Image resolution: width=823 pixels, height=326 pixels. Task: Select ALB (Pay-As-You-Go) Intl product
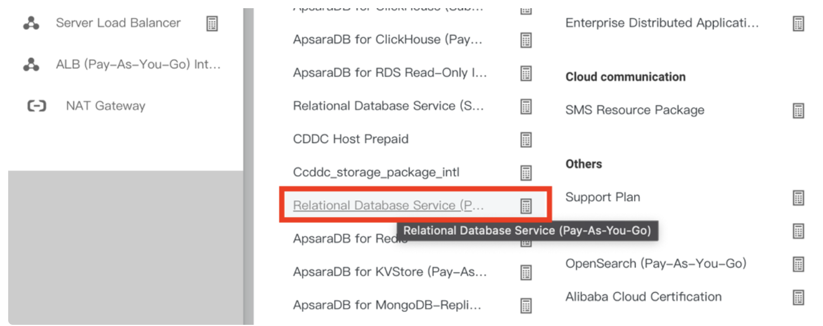pos(138,65)
